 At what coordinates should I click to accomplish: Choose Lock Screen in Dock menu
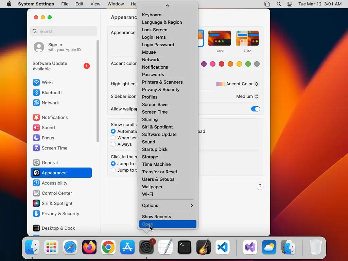point(168,30)
